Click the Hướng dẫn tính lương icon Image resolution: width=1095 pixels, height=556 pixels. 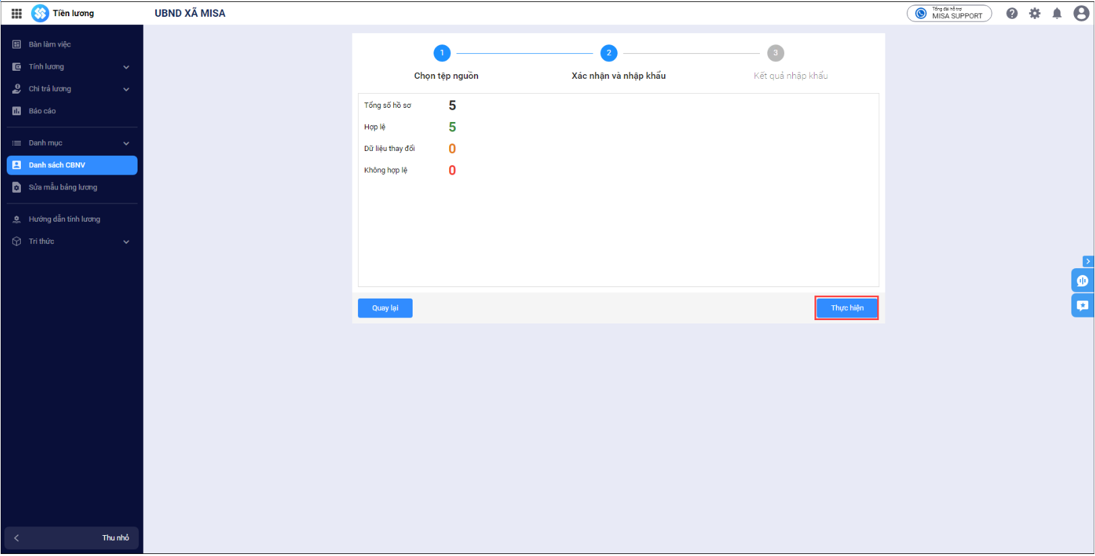17,219
